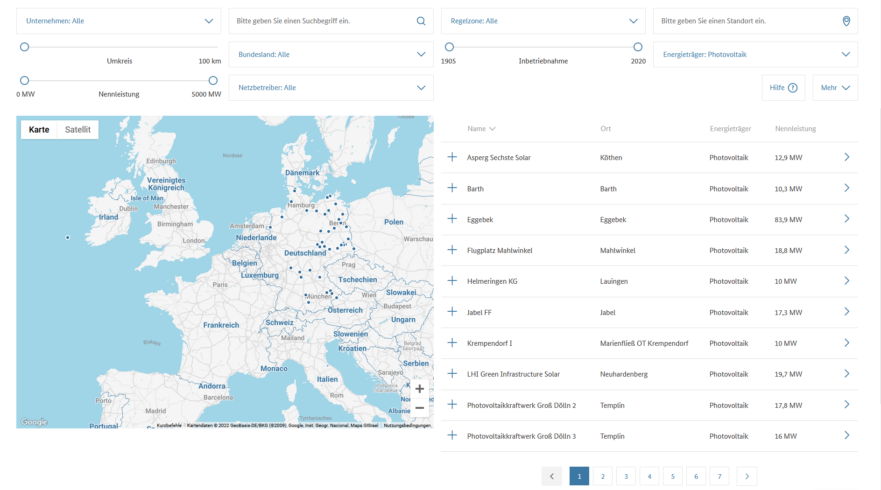Open Google Nutzungsbedingungen link on map
881x490 pixels.
[407, 426]
